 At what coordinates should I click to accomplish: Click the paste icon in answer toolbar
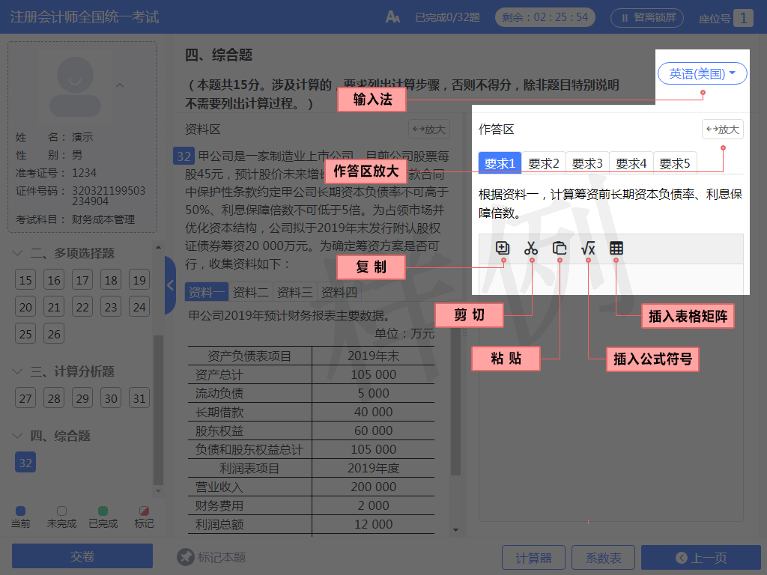pyautogui.click(x=560, y=249)
